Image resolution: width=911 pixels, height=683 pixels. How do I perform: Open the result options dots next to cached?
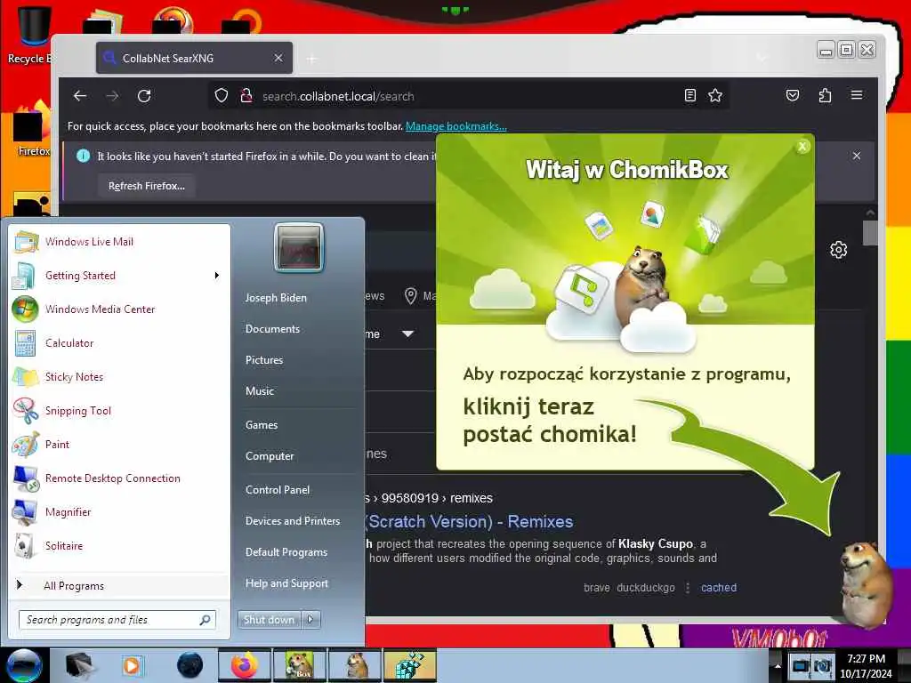pos(688,588)
